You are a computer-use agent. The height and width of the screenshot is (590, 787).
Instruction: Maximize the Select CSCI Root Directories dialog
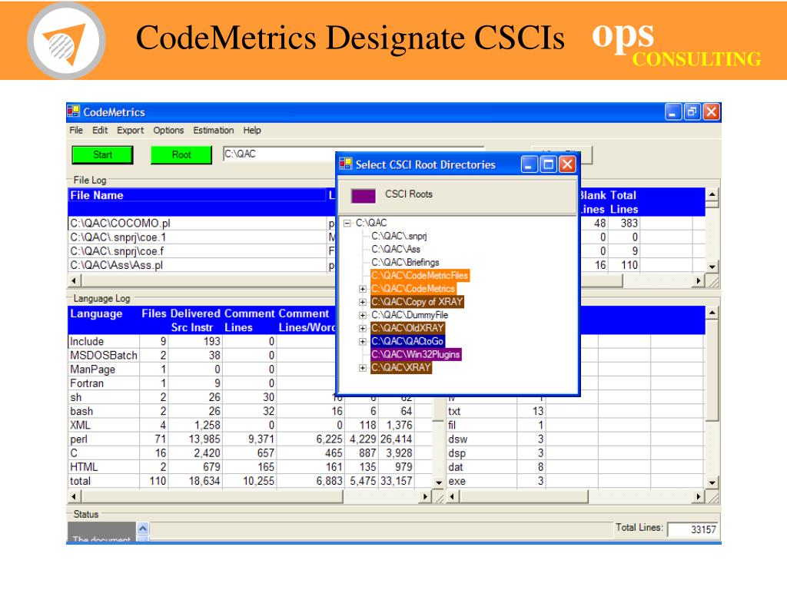549,164
